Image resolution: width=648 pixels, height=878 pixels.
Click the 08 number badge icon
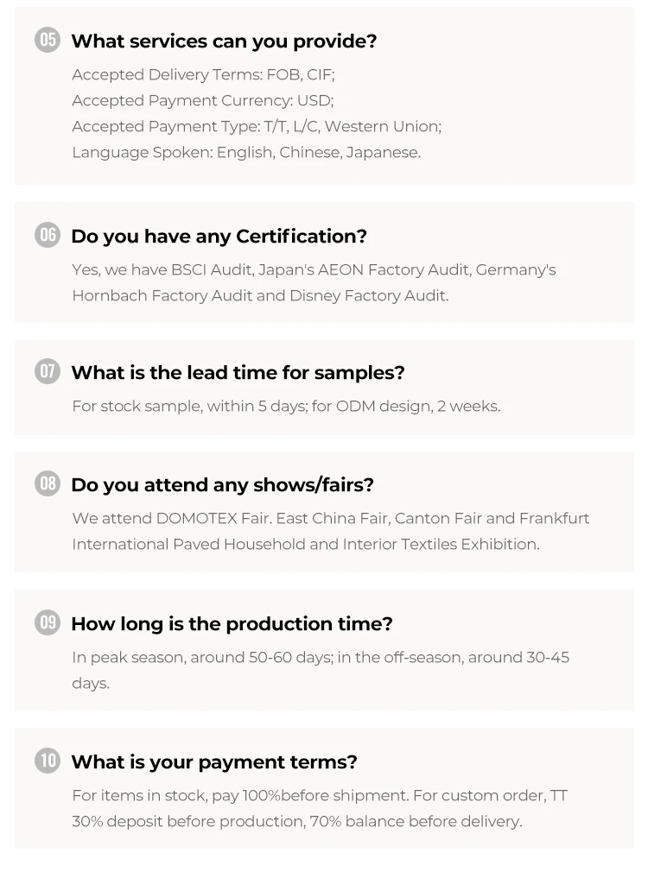click(48, 483)
